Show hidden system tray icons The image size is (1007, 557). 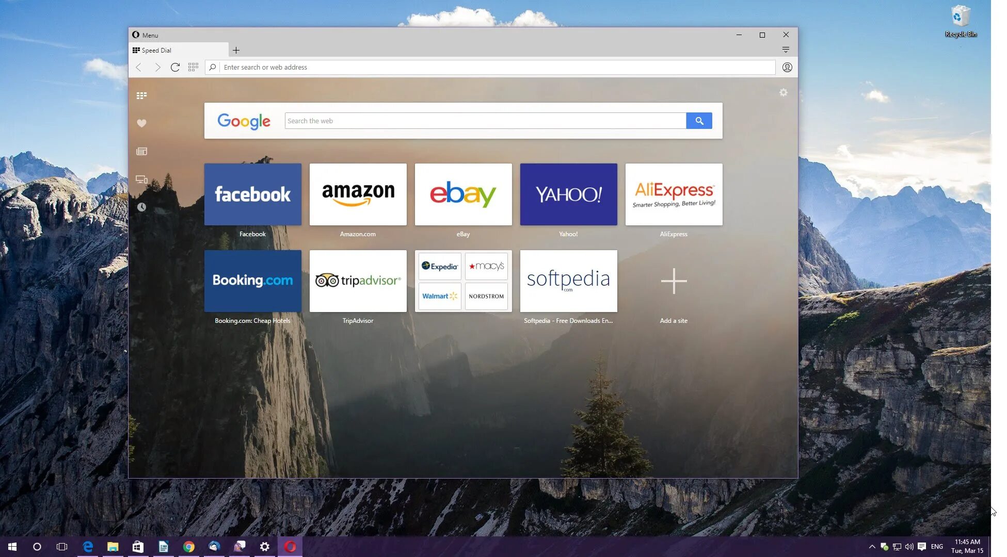coord(872,547)
